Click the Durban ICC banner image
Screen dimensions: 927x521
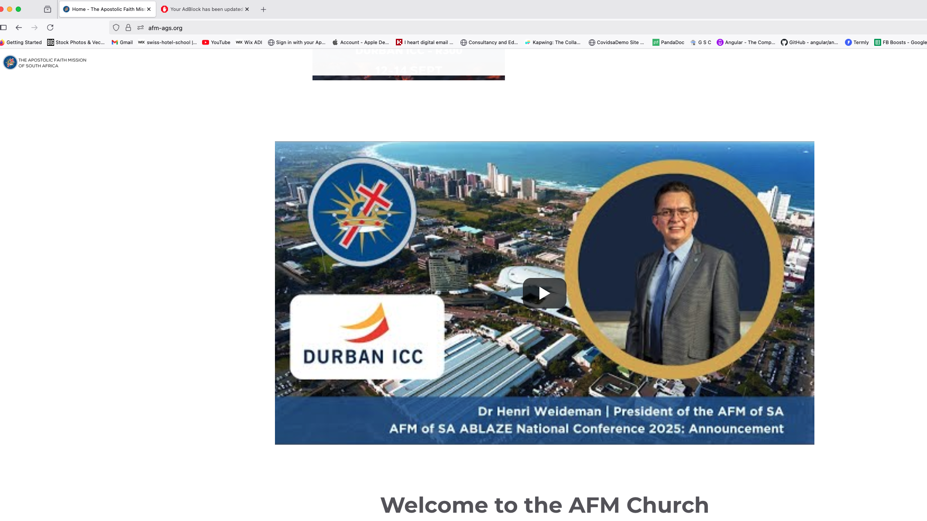[409, 65]
